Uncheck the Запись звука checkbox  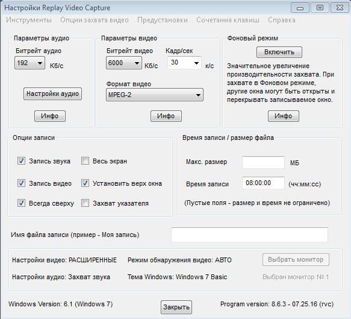tap(21, 161)
